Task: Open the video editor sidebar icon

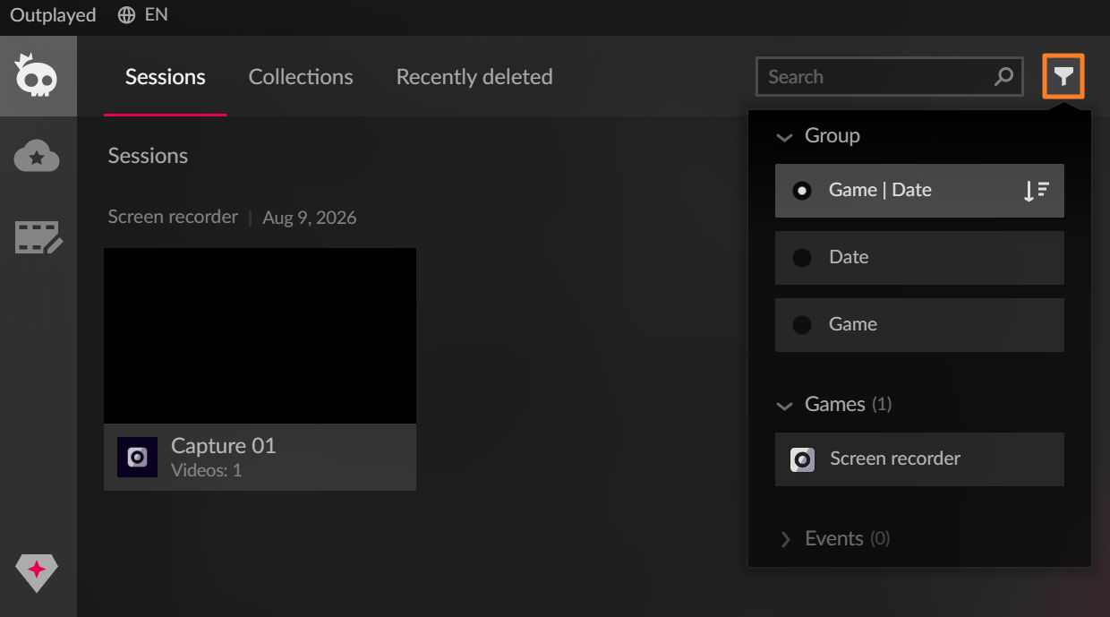Action: click(x=38, y=237)
